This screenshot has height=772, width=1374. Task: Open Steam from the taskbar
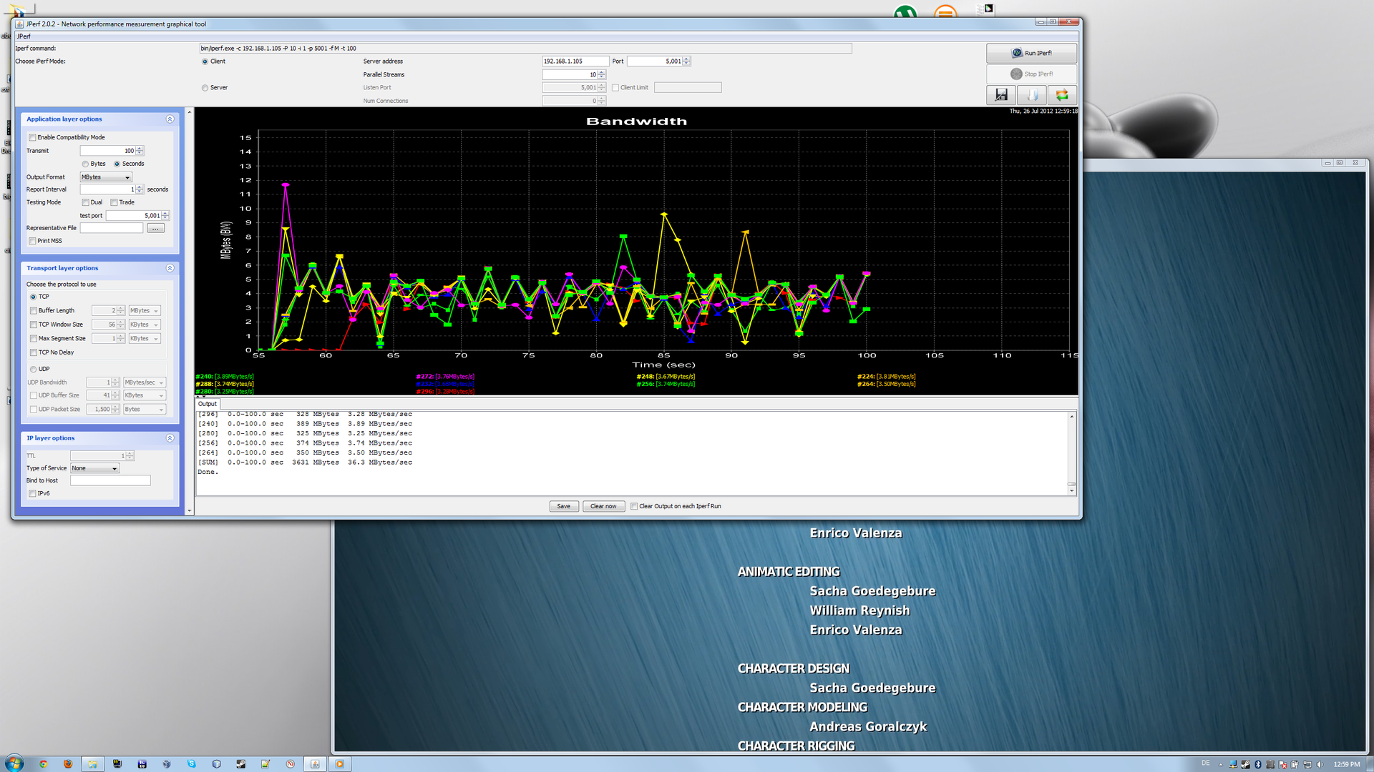241,763
